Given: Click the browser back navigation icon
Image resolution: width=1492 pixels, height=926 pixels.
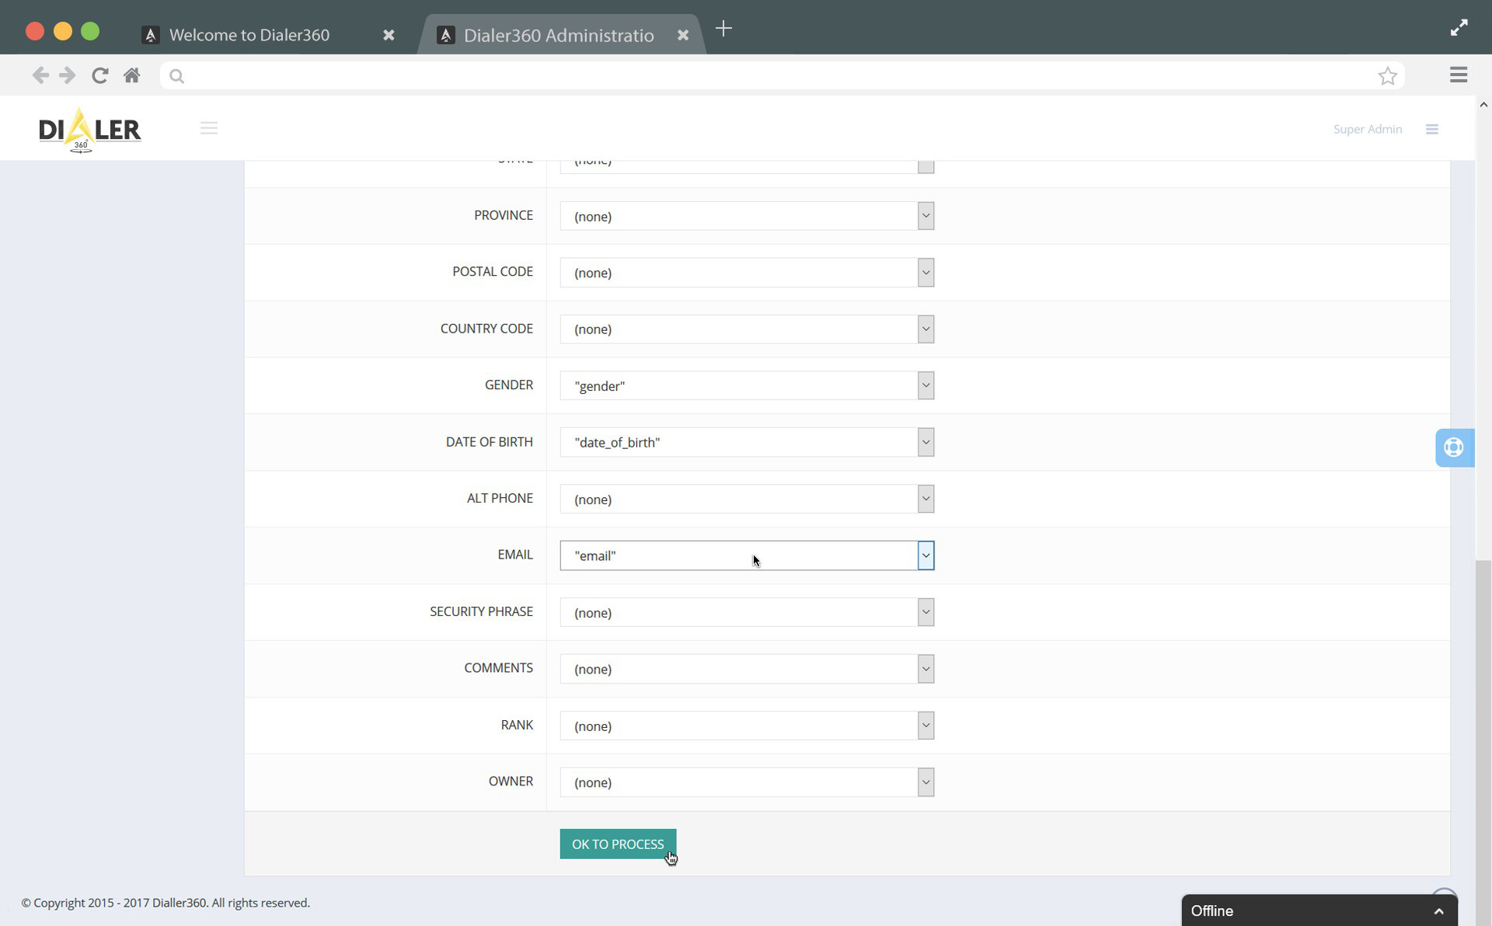Looking at the screenshot, I should (x=40, y=75).
